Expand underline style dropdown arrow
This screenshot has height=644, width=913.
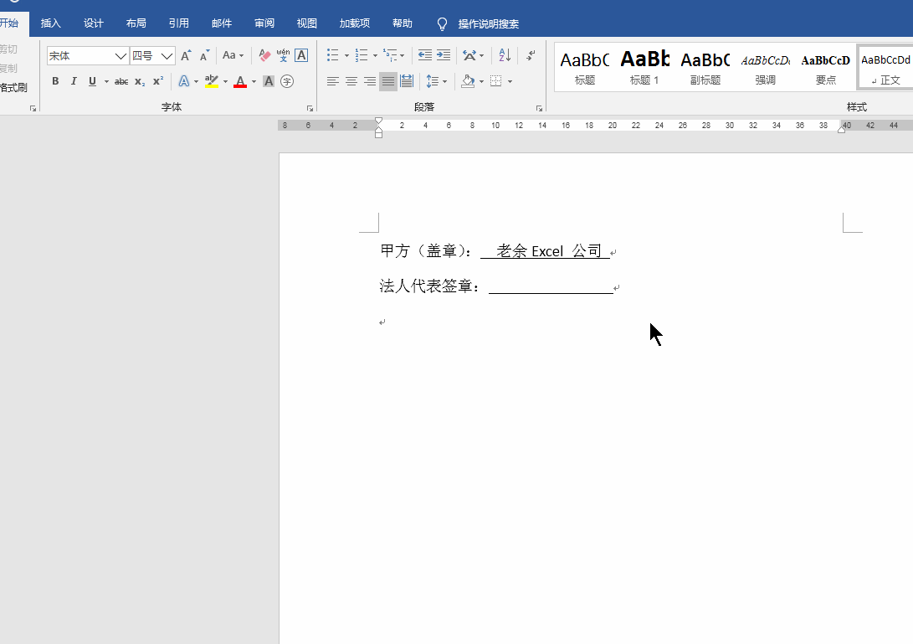(106, 81)
